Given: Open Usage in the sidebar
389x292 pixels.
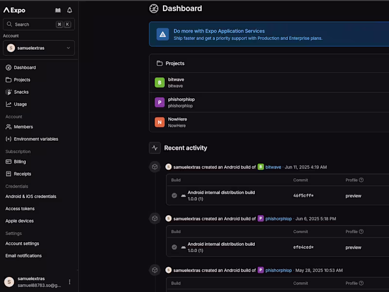Looking at the screenshot, I should [x=20, y=104].
